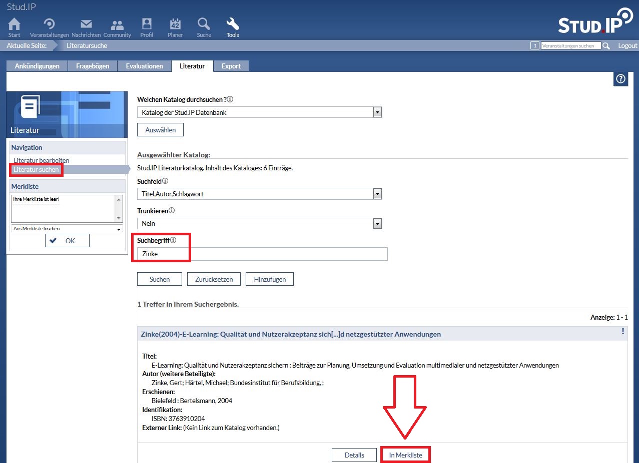Open the Start home icon

pos(15,25)
